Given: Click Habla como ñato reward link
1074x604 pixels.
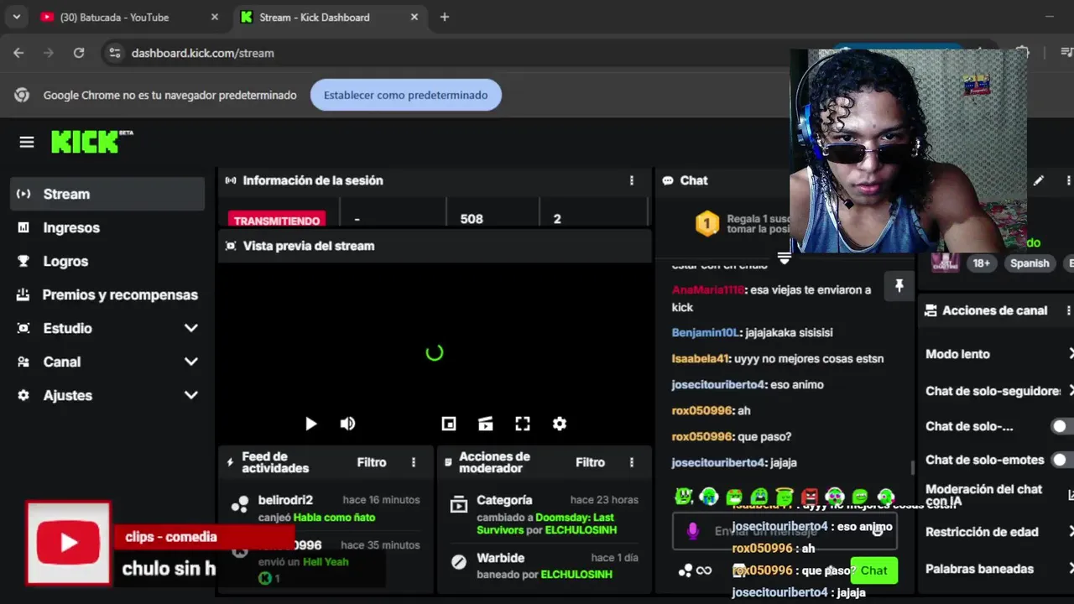Looking at the screenshot, I should (x=334, y=518).
